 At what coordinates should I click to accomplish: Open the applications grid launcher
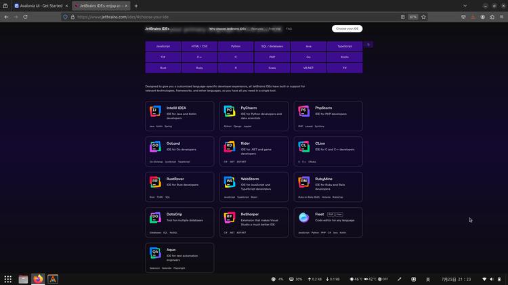click(x=7, y=279)
